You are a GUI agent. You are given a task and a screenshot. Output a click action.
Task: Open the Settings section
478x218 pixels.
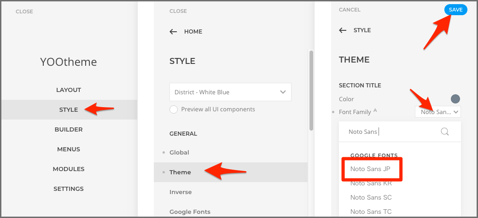click(x=69, y=189)
